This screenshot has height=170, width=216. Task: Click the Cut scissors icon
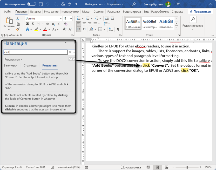point(18,19)
